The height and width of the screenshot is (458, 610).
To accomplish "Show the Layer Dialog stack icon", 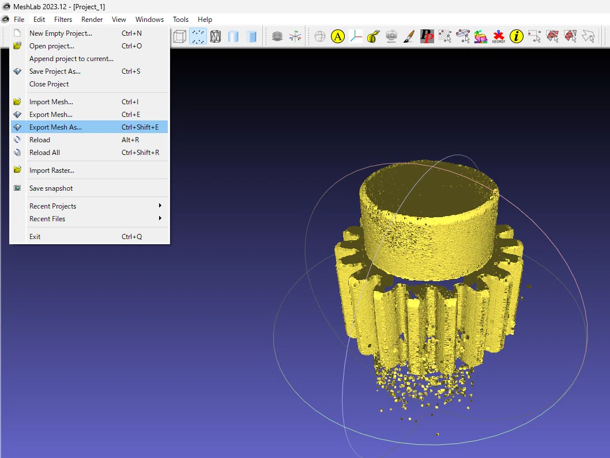I will tap(277, 36).
